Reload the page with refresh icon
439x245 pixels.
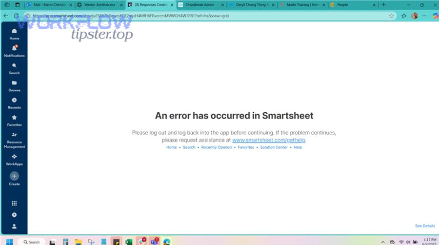[x=16, y=16]
